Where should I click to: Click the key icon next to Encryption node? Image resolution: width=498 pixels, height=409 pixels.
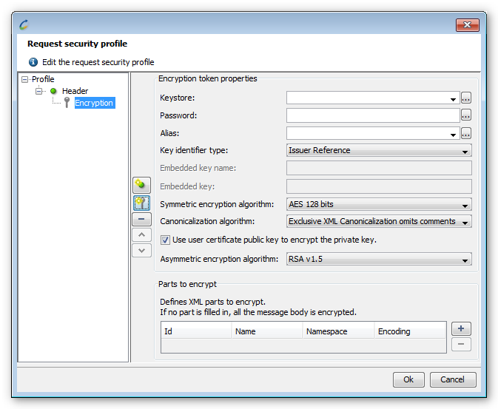tap(67, 103)
